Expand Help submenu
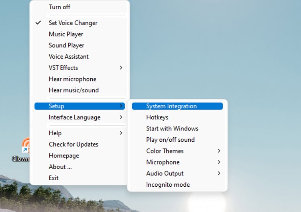The image size is (301, 212). [79, 133]
